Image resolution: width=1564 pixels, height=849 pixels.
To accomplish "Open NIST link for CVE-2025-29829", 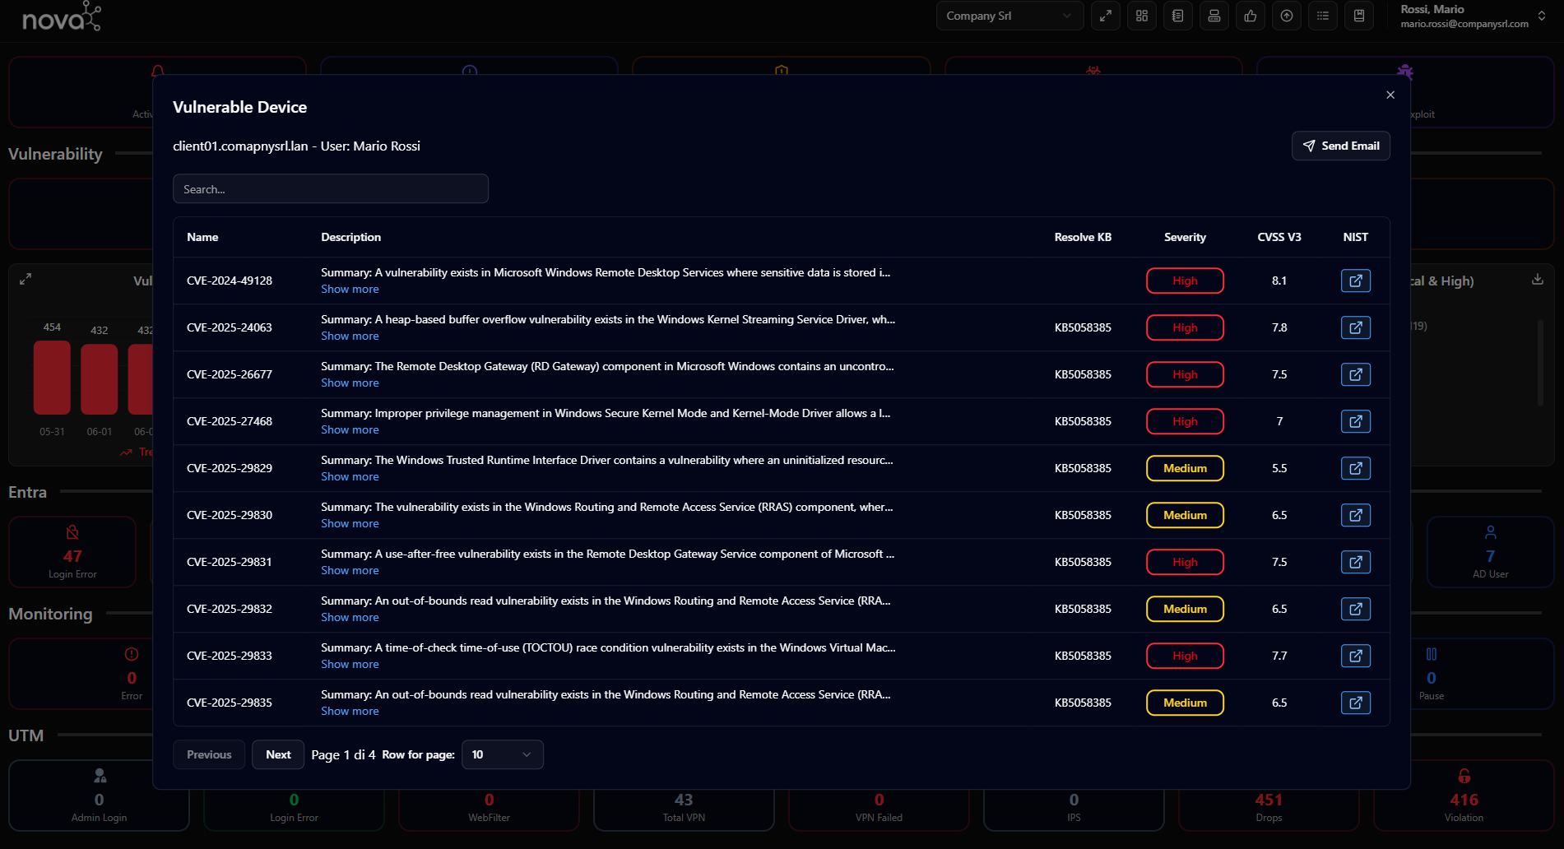I will 1355,468.
